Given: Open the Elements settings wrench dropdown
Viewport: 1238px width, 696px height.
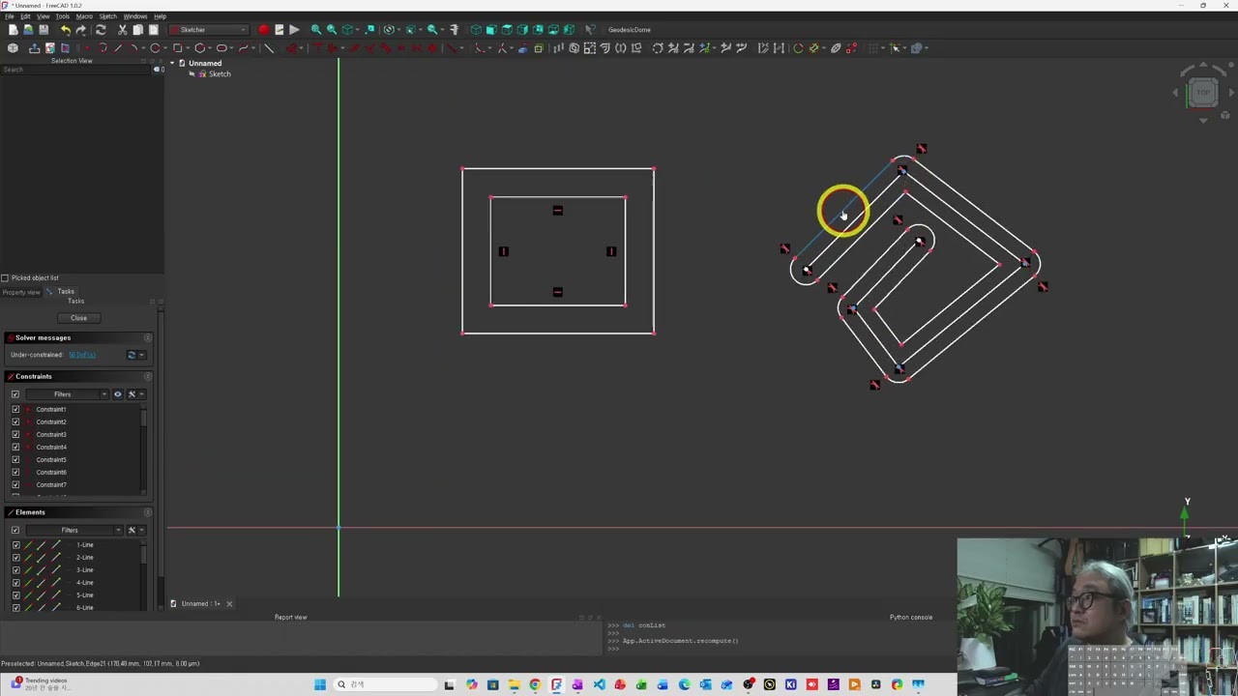Looking at the screenshot, I should (134, 530).
